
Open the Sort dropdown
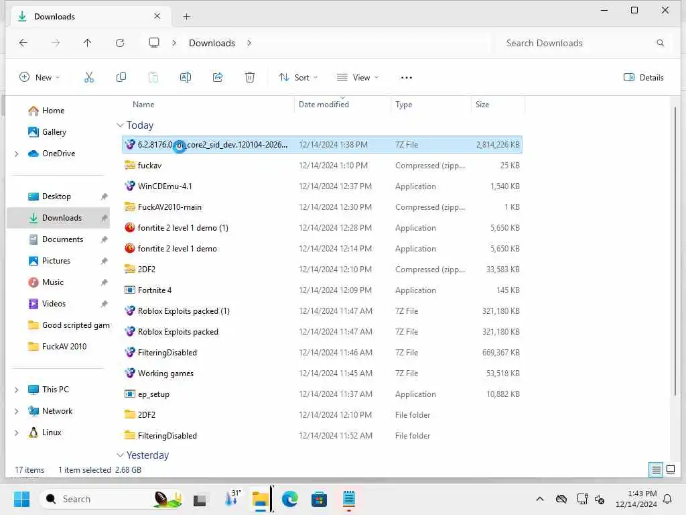click(x=298, y=78)
